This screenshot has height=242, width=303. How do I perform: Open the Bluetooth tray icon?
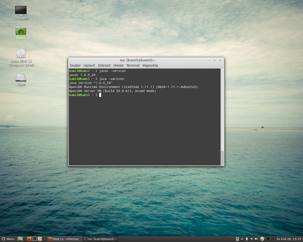pyautogui.click(x=247, y=239)
